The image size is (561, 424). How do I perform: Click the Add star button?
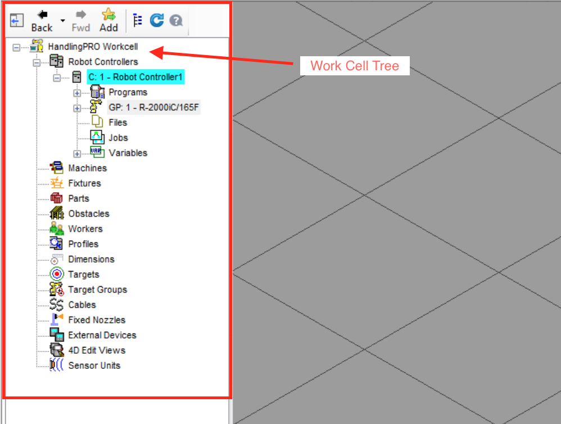(x=108, y=21)
